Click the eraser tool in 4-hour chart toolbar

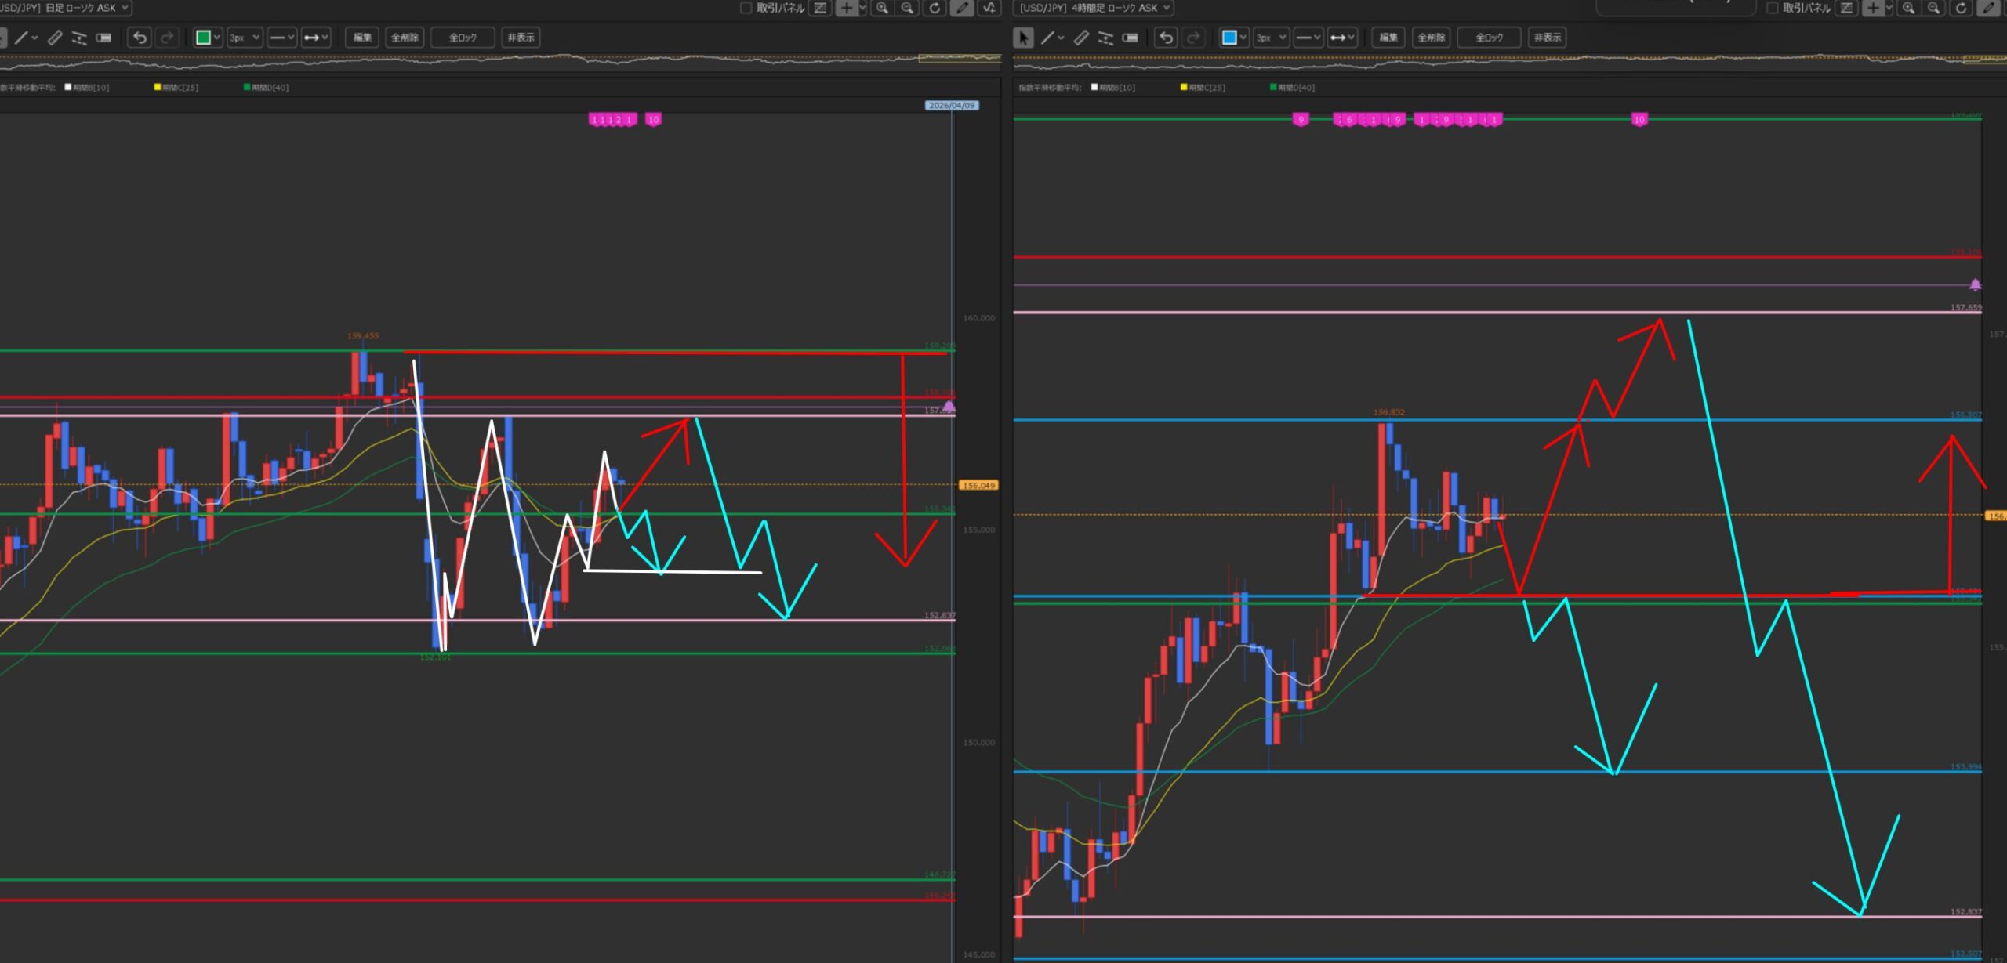[x=1130, y=38]
